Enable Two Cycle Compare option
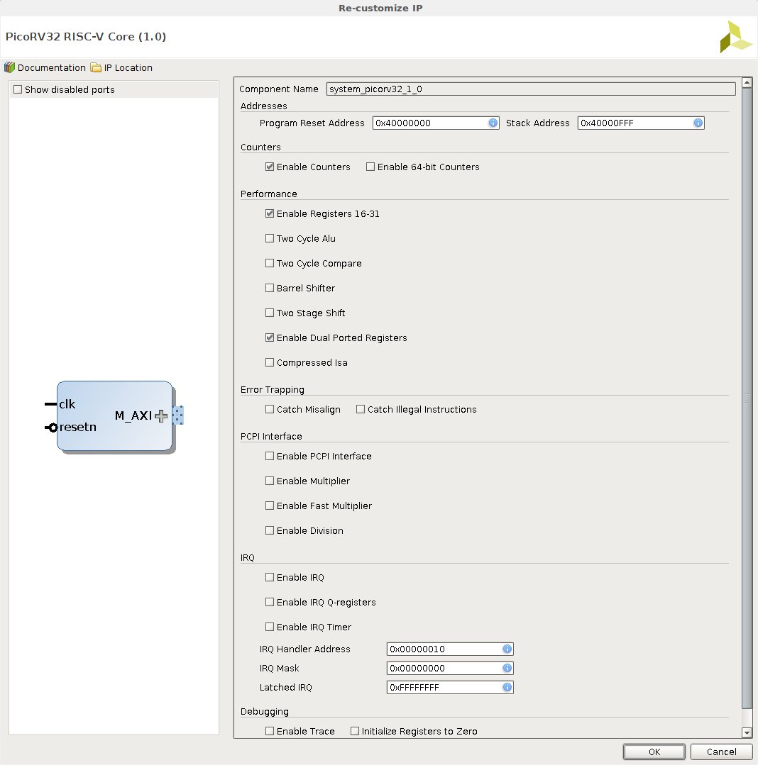The height and width of the screenshot is (765, 758). click(270, 264)
